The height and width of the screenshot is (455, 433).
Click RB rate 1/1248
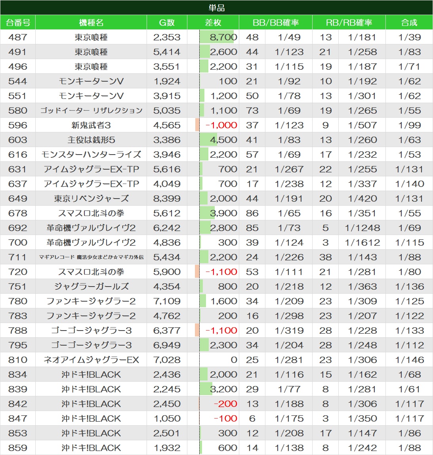tap(362, 228)
